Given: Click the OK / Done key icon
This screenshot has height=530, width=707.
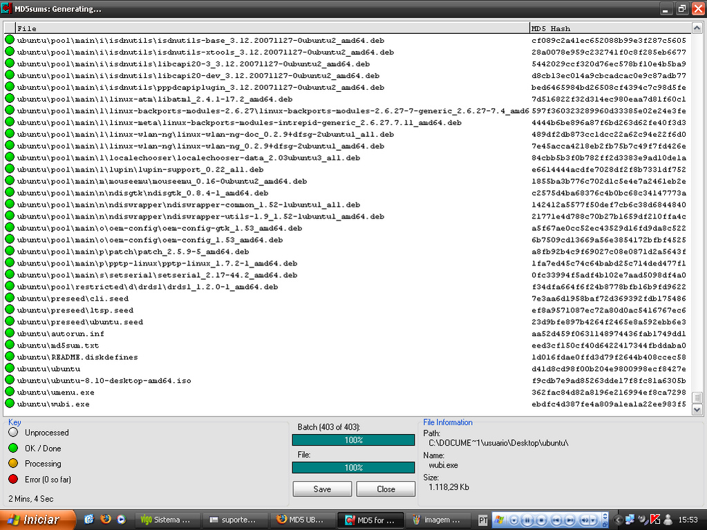Looking at the screenshot, I should pos(13,448).
